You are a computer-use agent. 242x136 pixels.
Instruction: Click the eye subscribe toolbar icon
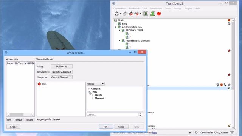[146, 14]
